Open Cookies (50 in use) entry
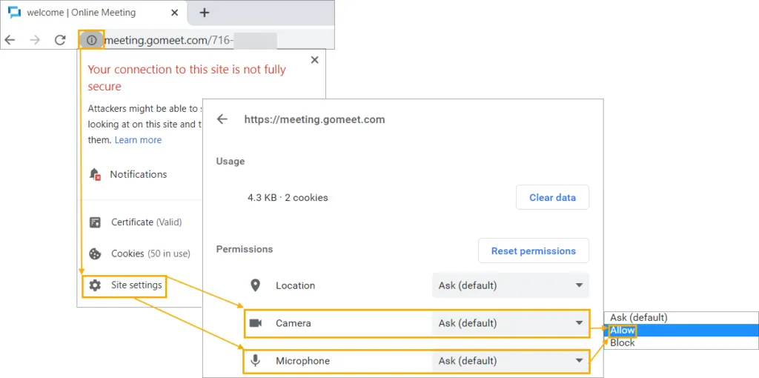This screenshot has height=378, width=759. click(x=150, y=253)
